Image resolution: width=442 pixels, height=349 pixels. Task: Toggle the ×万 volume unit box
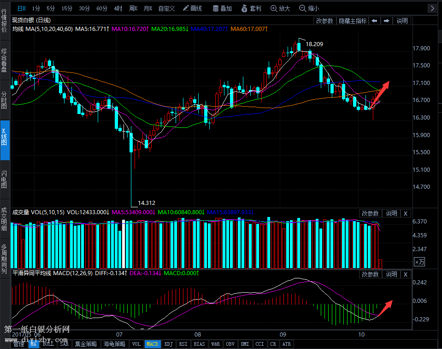pyautogui.click(x=419, y=262)
